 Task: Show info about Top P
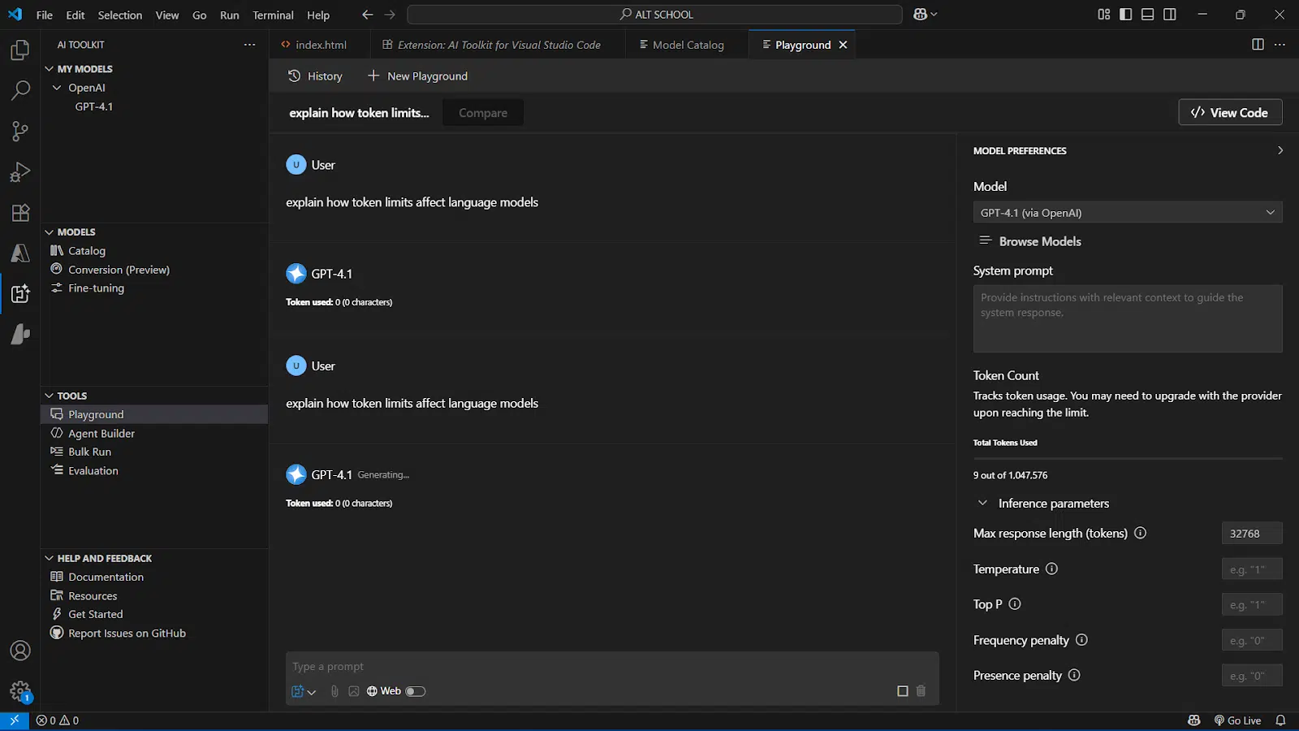1014,604
